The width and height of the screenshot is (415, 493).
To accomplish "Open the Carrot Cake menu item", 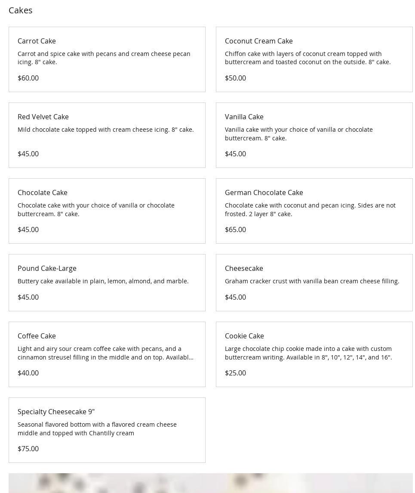I will pos(37,41).
